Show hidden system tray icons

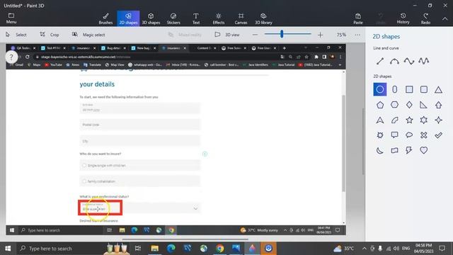[364, 249]
